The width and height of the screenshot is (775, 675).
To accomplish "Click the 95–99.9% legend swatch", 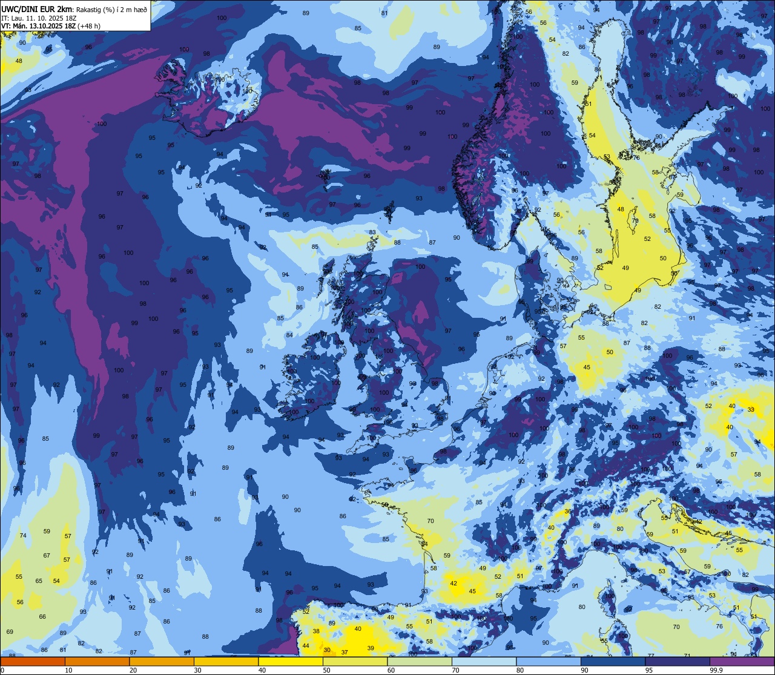I will click(678, 661).
